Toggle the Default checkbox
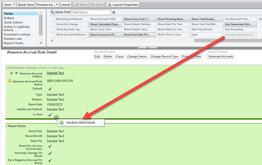 tap(50, 89)
